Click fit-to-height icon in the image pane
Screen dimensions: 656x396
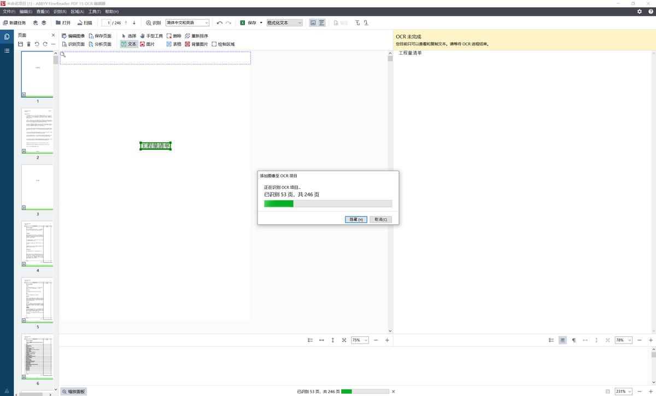[332, 340]
